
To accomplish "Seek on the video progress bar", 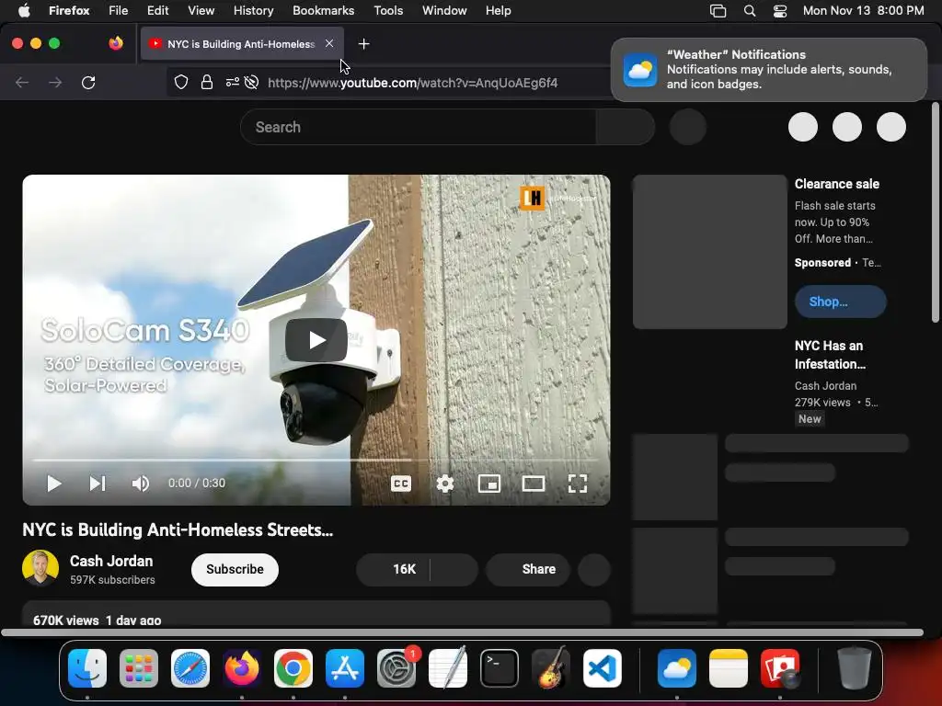I will (x=316, y=460).
